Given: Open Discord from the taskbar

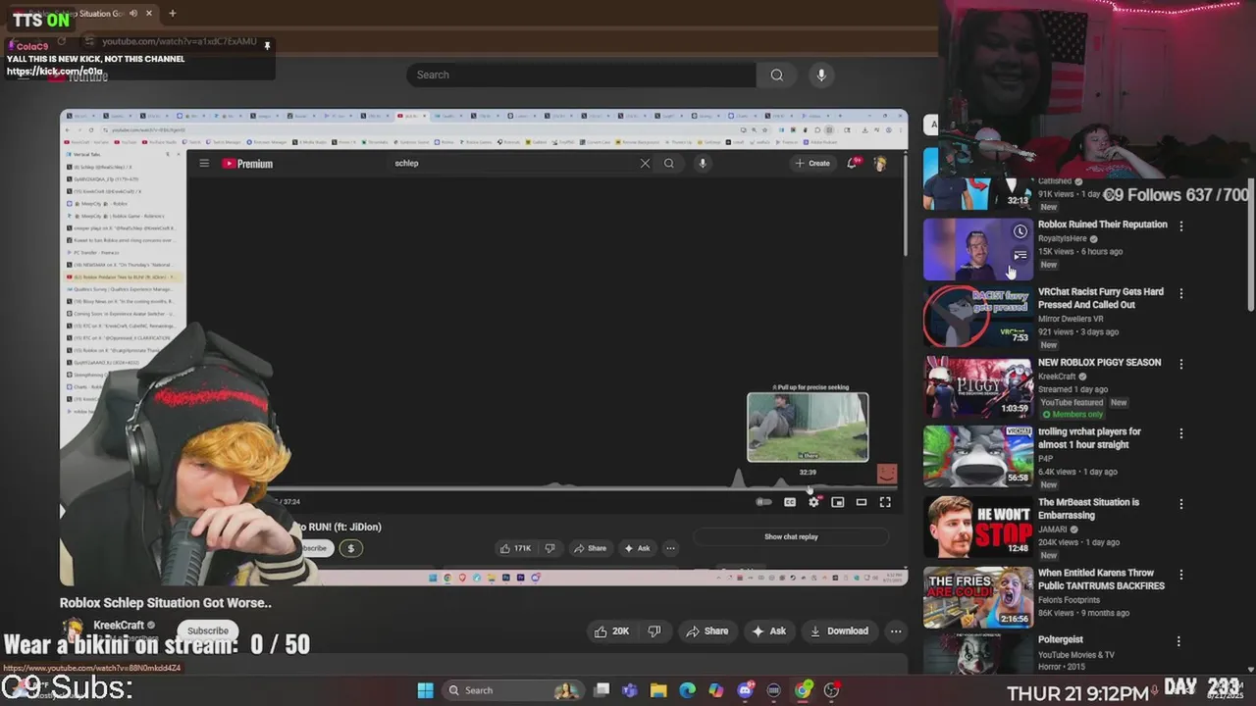Looking at the screenshot, I should coord(745,690).
